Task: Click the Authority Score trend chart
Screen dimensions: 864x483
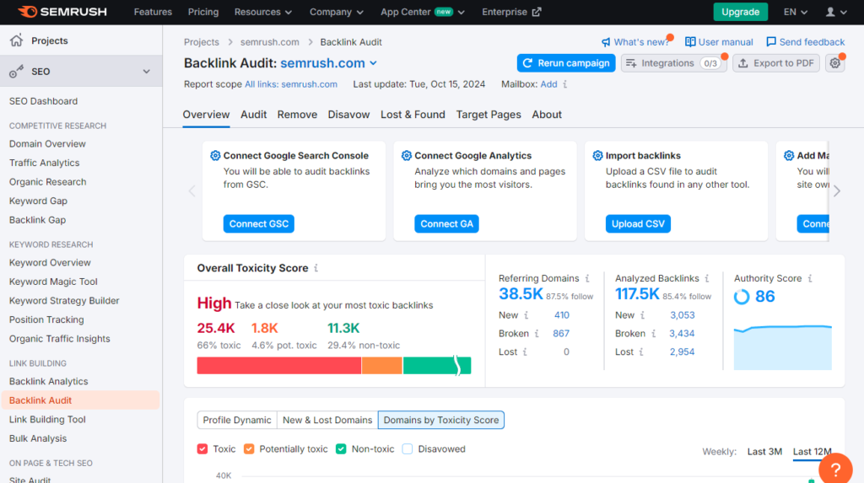Action: pyautogui.click(x=782, y=347)
